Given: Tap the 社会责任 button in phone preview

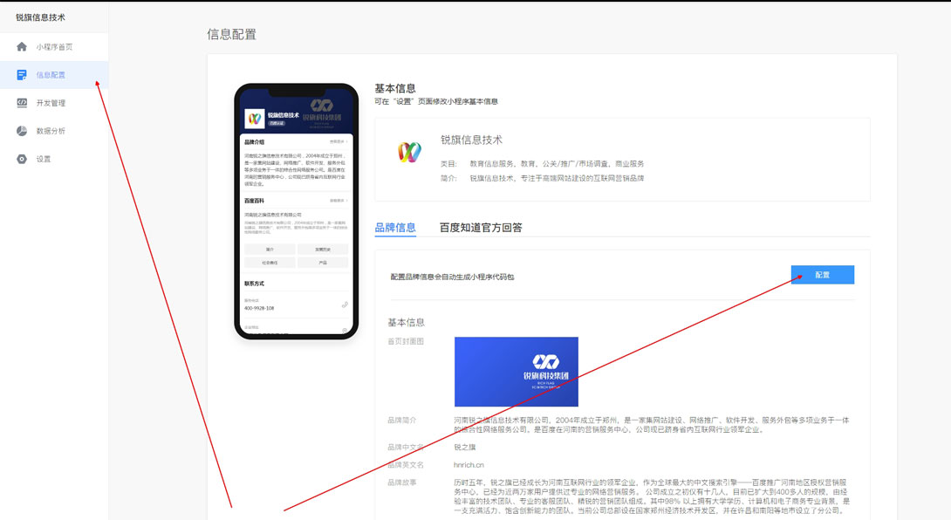Looking at the screenshot, I should (270, 262).
